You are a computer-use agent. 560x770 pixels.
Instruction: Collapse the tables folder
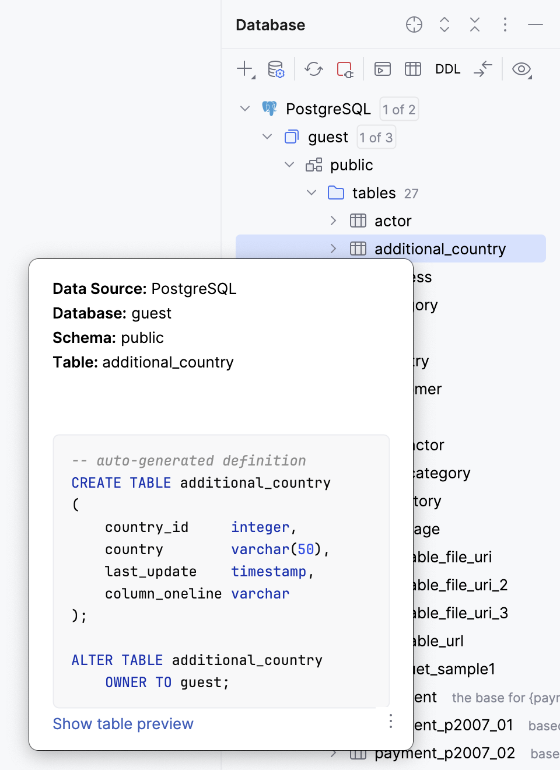click(x=311, y=192)
